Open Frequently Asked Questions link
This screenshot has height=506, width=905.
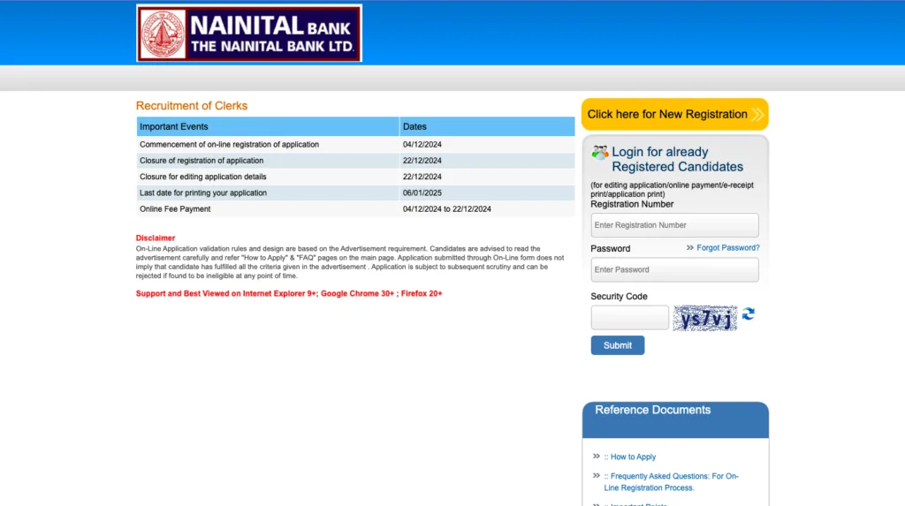click(x=672, y=482)
